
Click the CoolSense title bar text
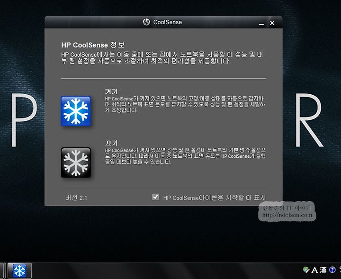click(168, 22)
